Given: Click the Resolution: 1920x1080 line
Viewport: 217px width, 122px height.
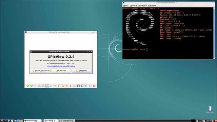Looking at the screenshot, I should pyautogui.click(x=172, y=23).
